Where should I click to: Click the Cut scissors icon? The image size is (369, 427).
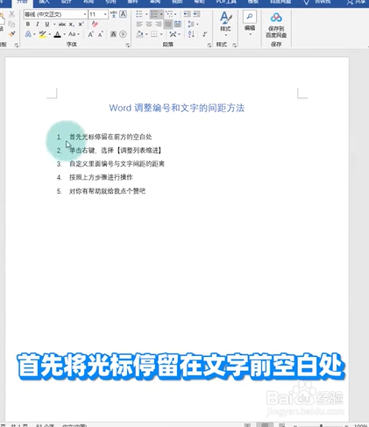[x=11, y=14]
